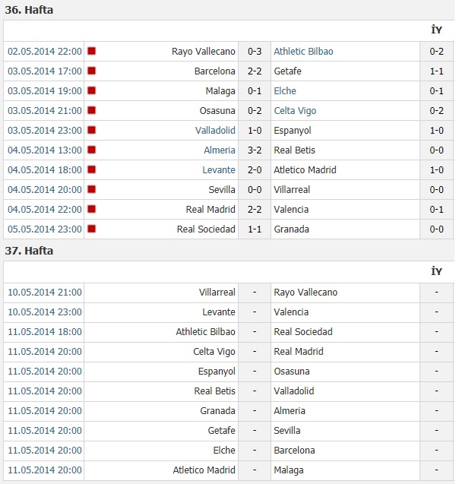Click red icon in Real Sociedad–Granada row
The width and height of the screenshot is (456, 484).
tap(91, 229)
